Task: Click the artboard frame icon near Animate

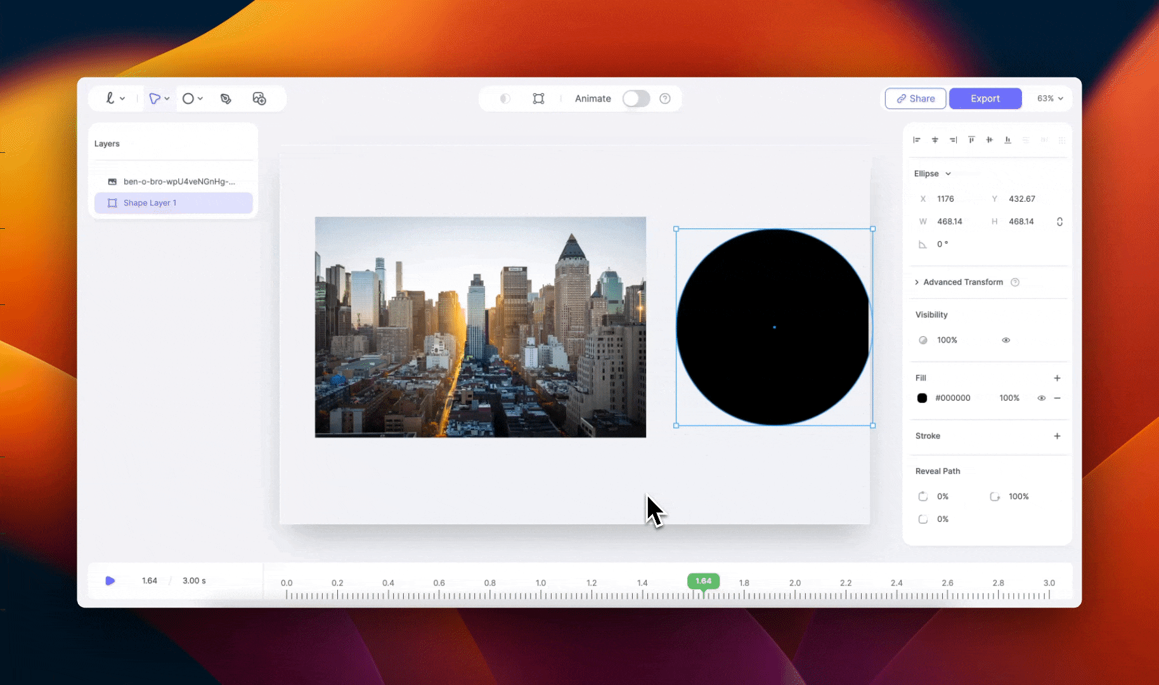Action: 538,98
